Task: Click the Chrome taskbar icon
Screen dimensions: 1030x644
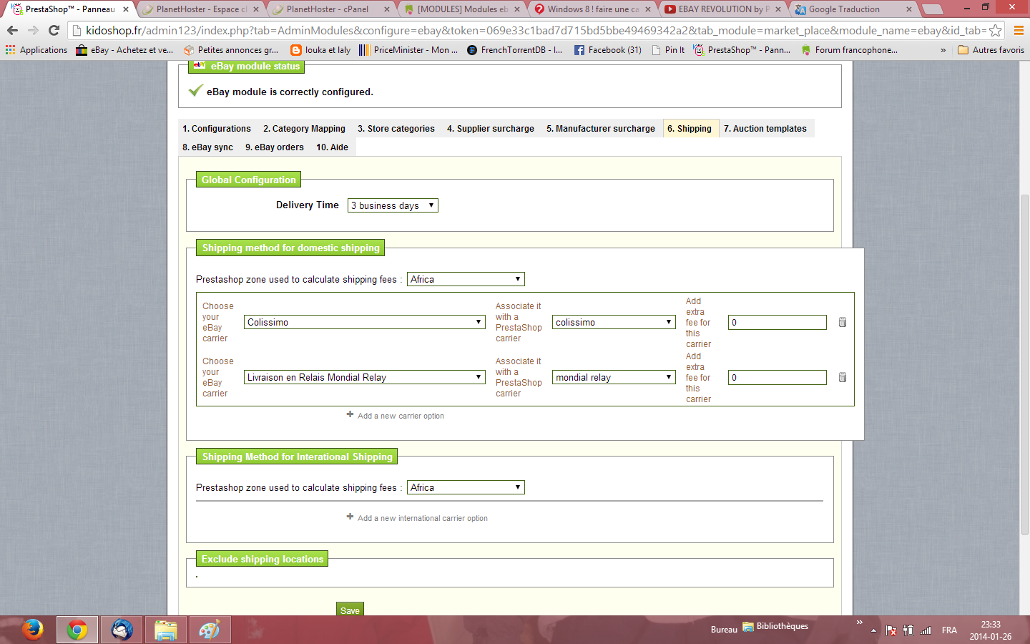Action: pos(77,630)
